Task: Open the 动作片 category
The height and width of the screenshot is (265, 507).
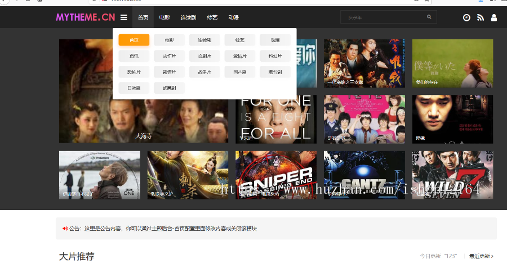Action: (169, 56)
